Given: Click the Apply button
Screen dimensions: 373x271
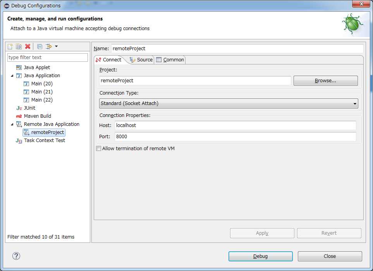Looking at the screenshot, I should pos(262,233).
